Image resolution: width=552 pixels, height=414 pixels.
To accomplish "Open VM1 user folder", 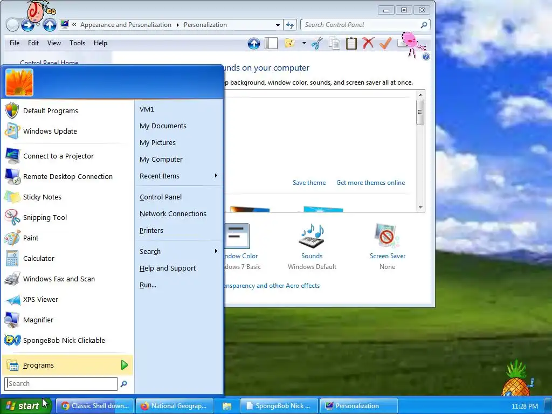I will tap(179, 109).
